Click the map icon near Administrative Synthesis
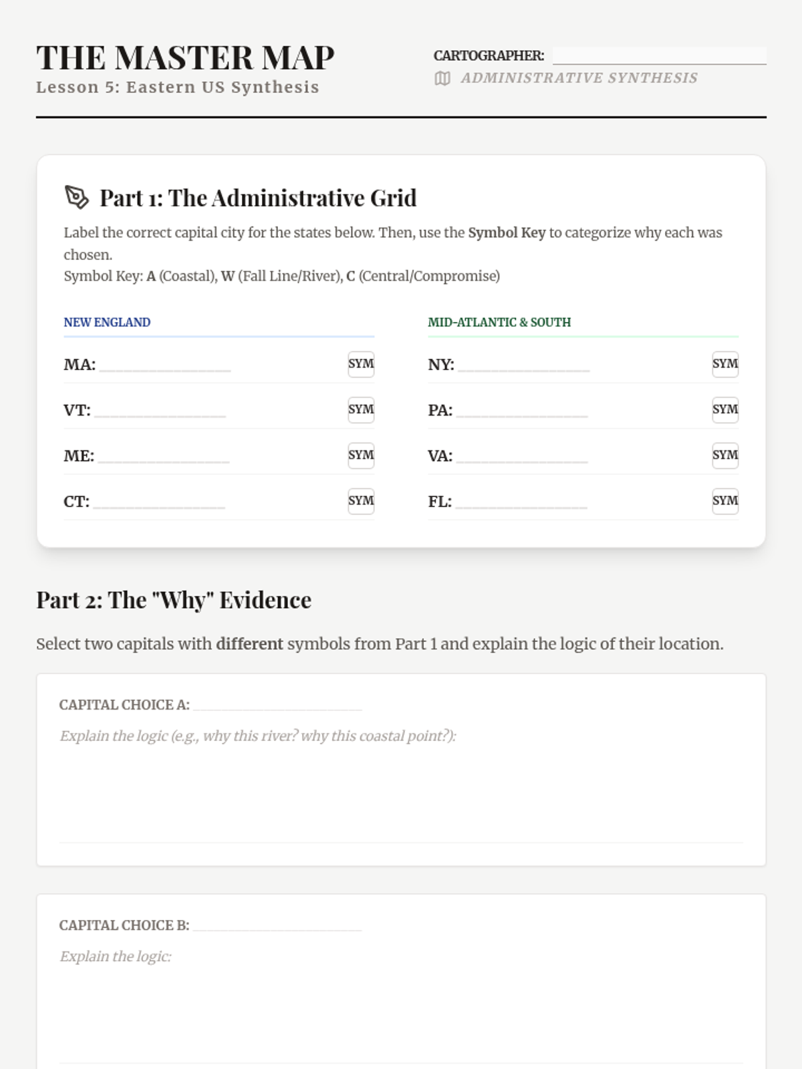The image size is (802, 1069). coord(442,78)
